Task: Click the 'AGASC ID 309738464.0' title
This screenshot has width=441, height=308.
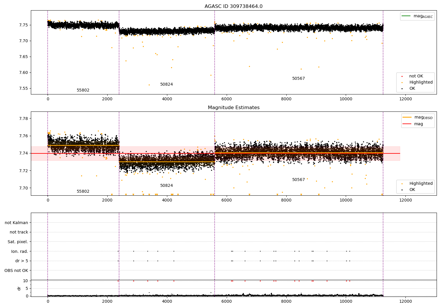Action: (x=233, y=6)
